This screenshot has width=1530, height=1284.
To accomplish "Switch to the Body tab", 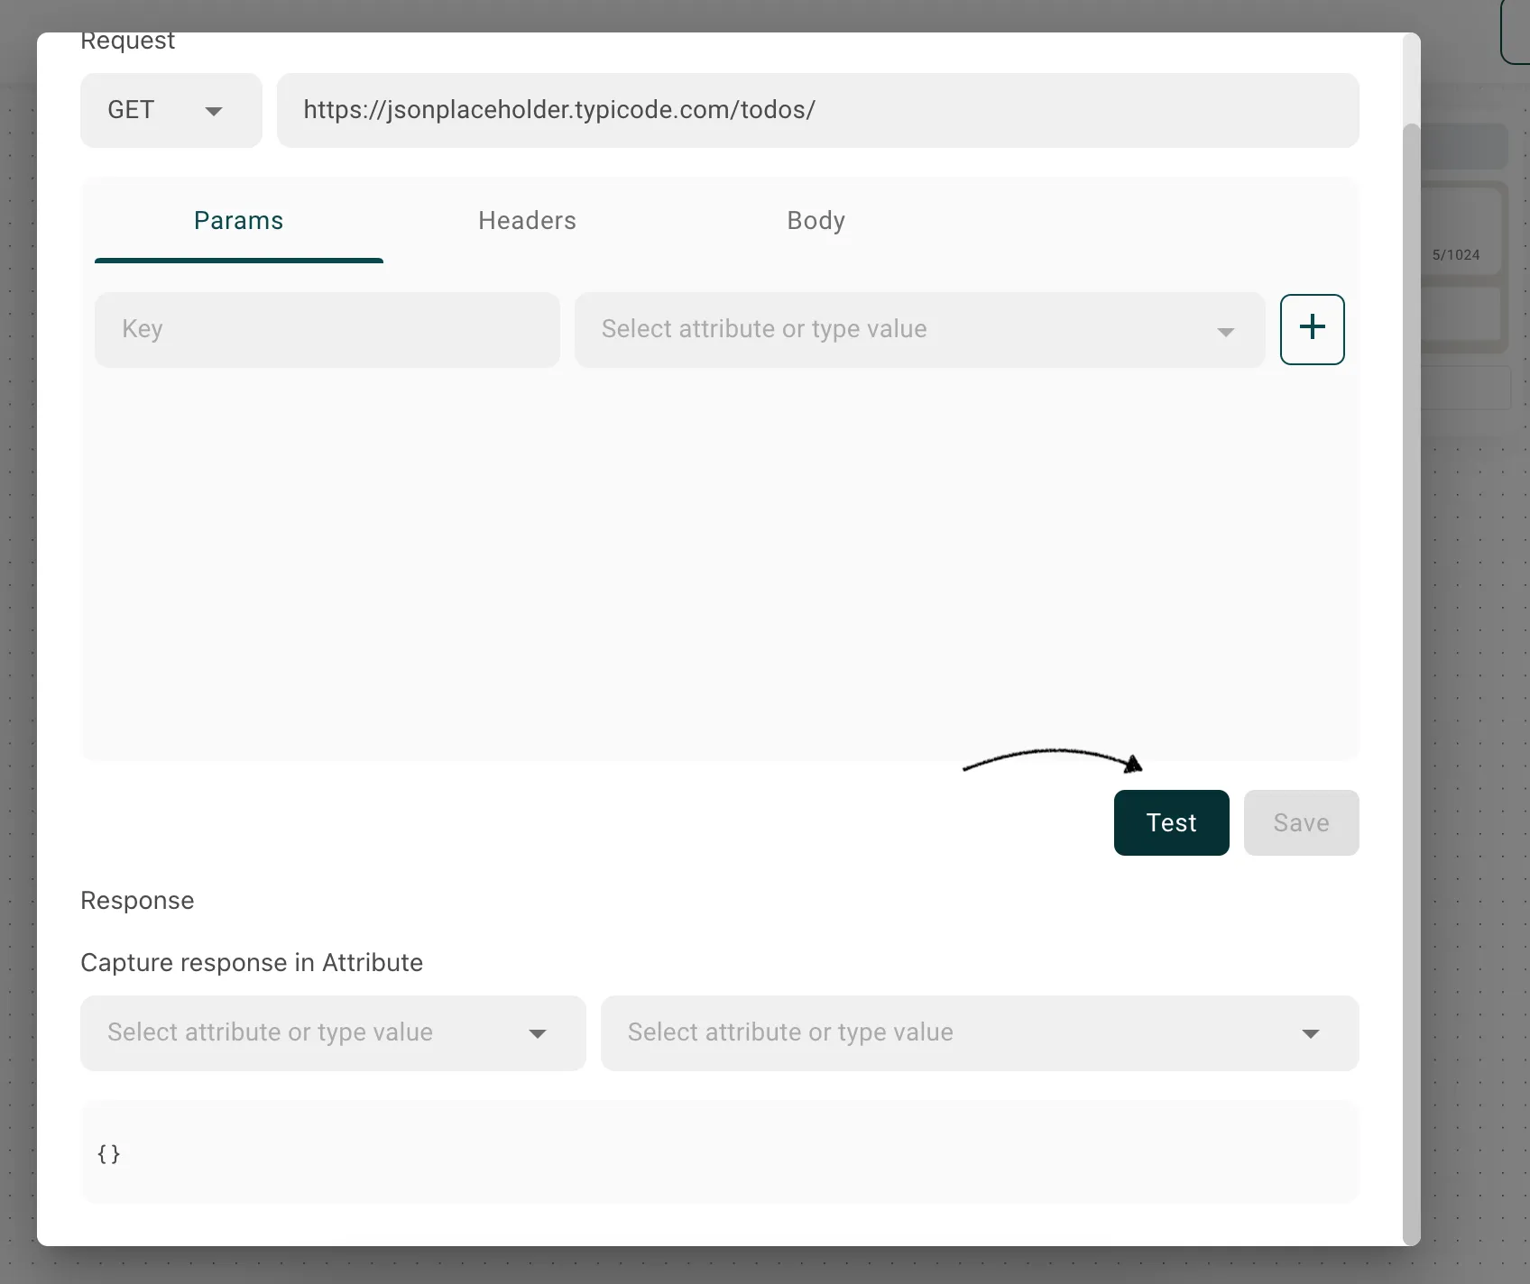I will (x=816, y=220).
